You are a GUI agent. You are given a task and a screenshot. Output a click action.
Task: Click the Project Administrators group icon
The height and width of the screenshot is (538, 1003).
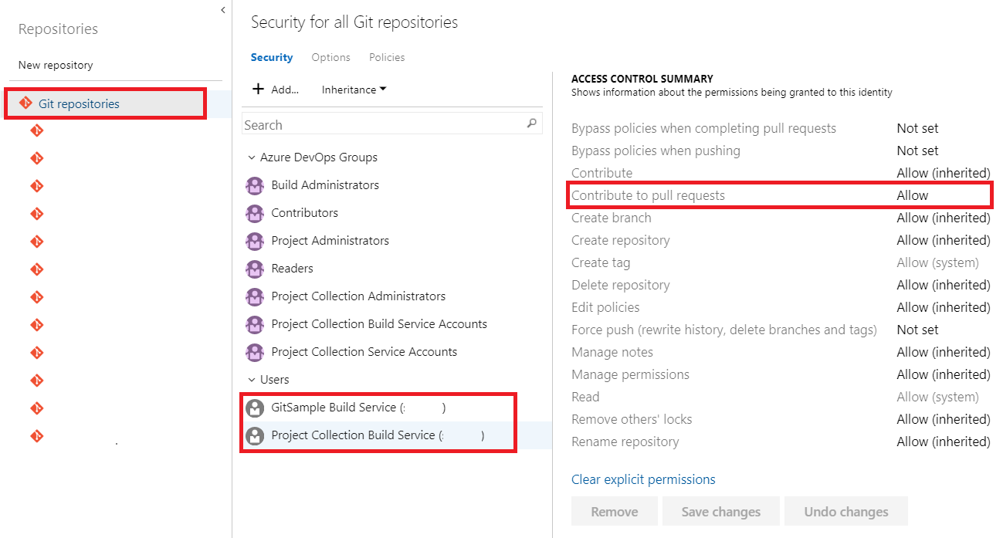(x=255, y=241)
